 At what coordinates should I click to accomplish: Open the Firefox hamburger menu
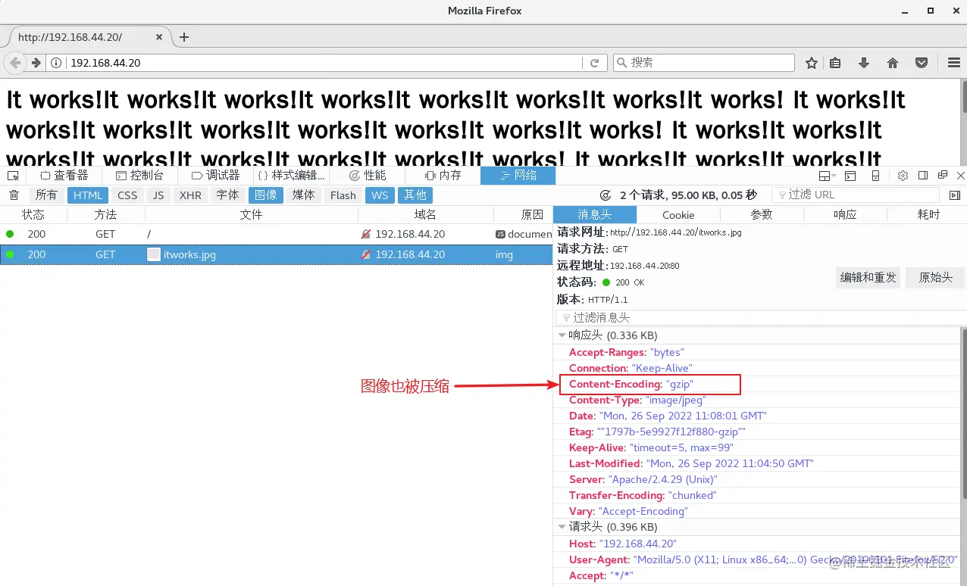point(954,63)
